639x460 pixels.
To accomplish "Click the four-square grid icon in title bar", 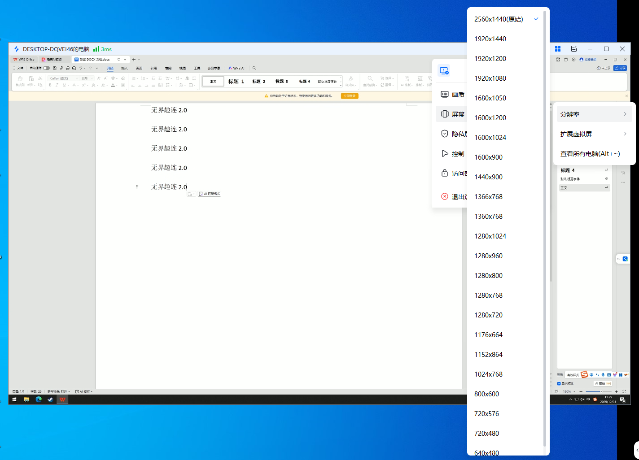I will [558, 49].
